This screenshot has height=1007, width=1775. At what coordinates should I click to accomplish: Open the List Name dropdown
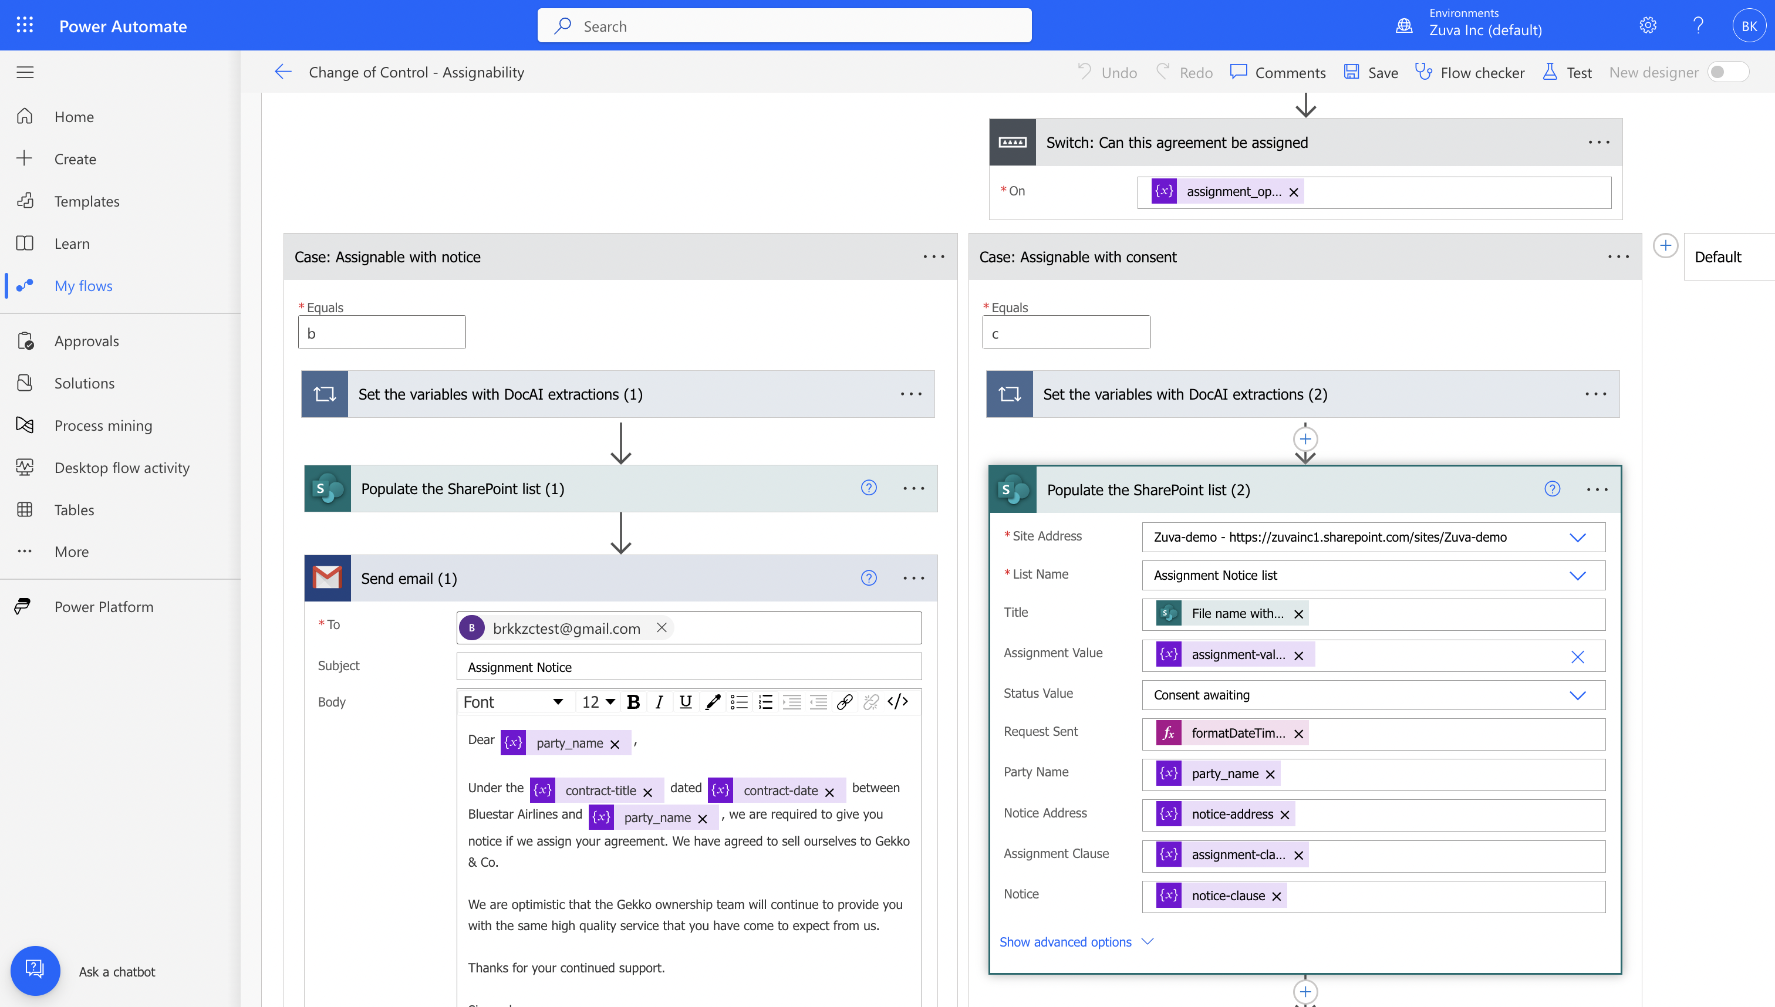point(1577,576)
